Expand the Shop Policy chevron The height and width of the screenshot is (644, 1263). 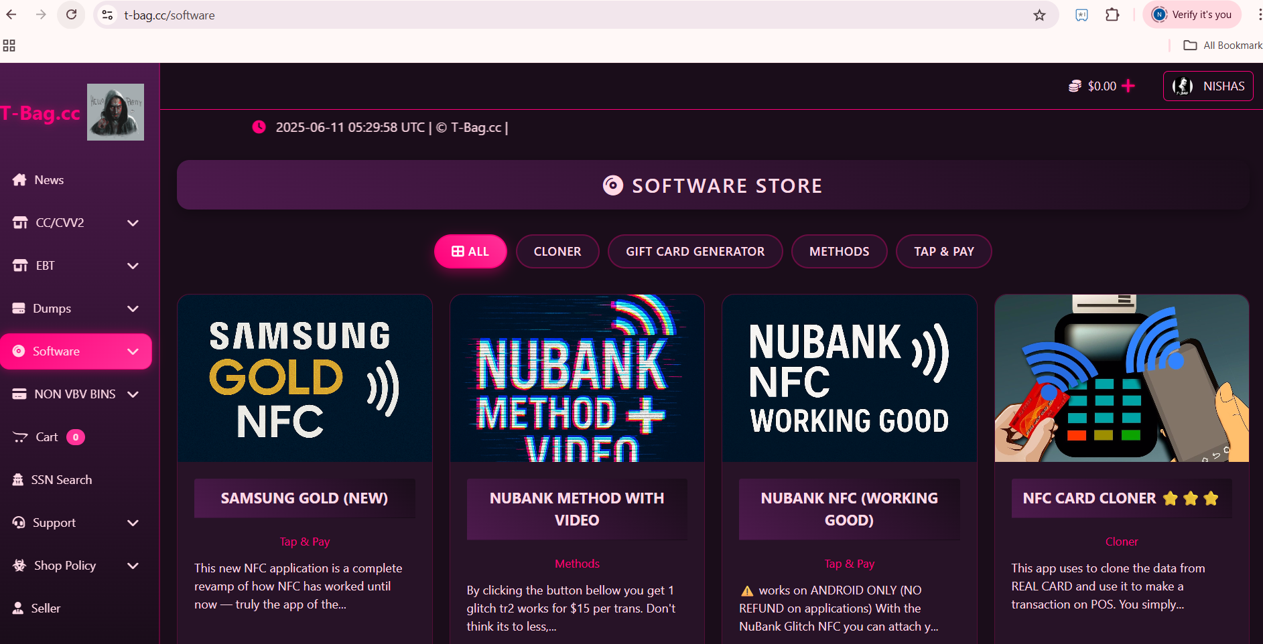(133, 566)
